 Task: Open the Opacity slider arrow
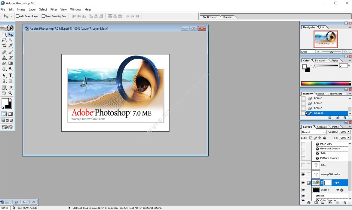349,132
